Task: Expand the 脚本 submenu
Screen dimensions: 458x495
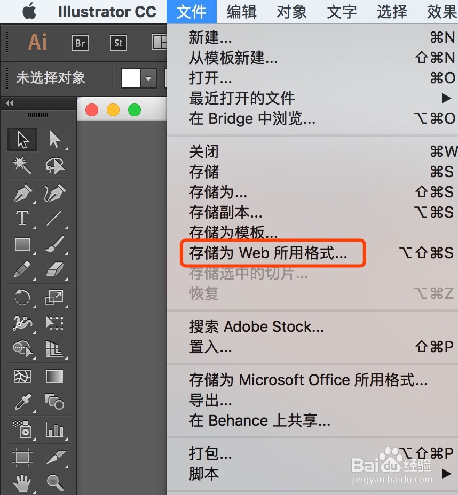Action: (312, 474)
